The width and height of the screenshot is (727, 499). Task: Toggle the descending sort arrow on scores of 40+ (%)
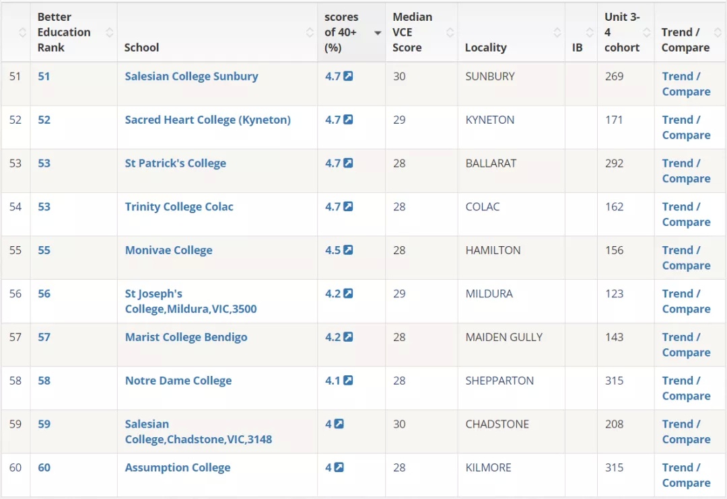click(378, 33)
